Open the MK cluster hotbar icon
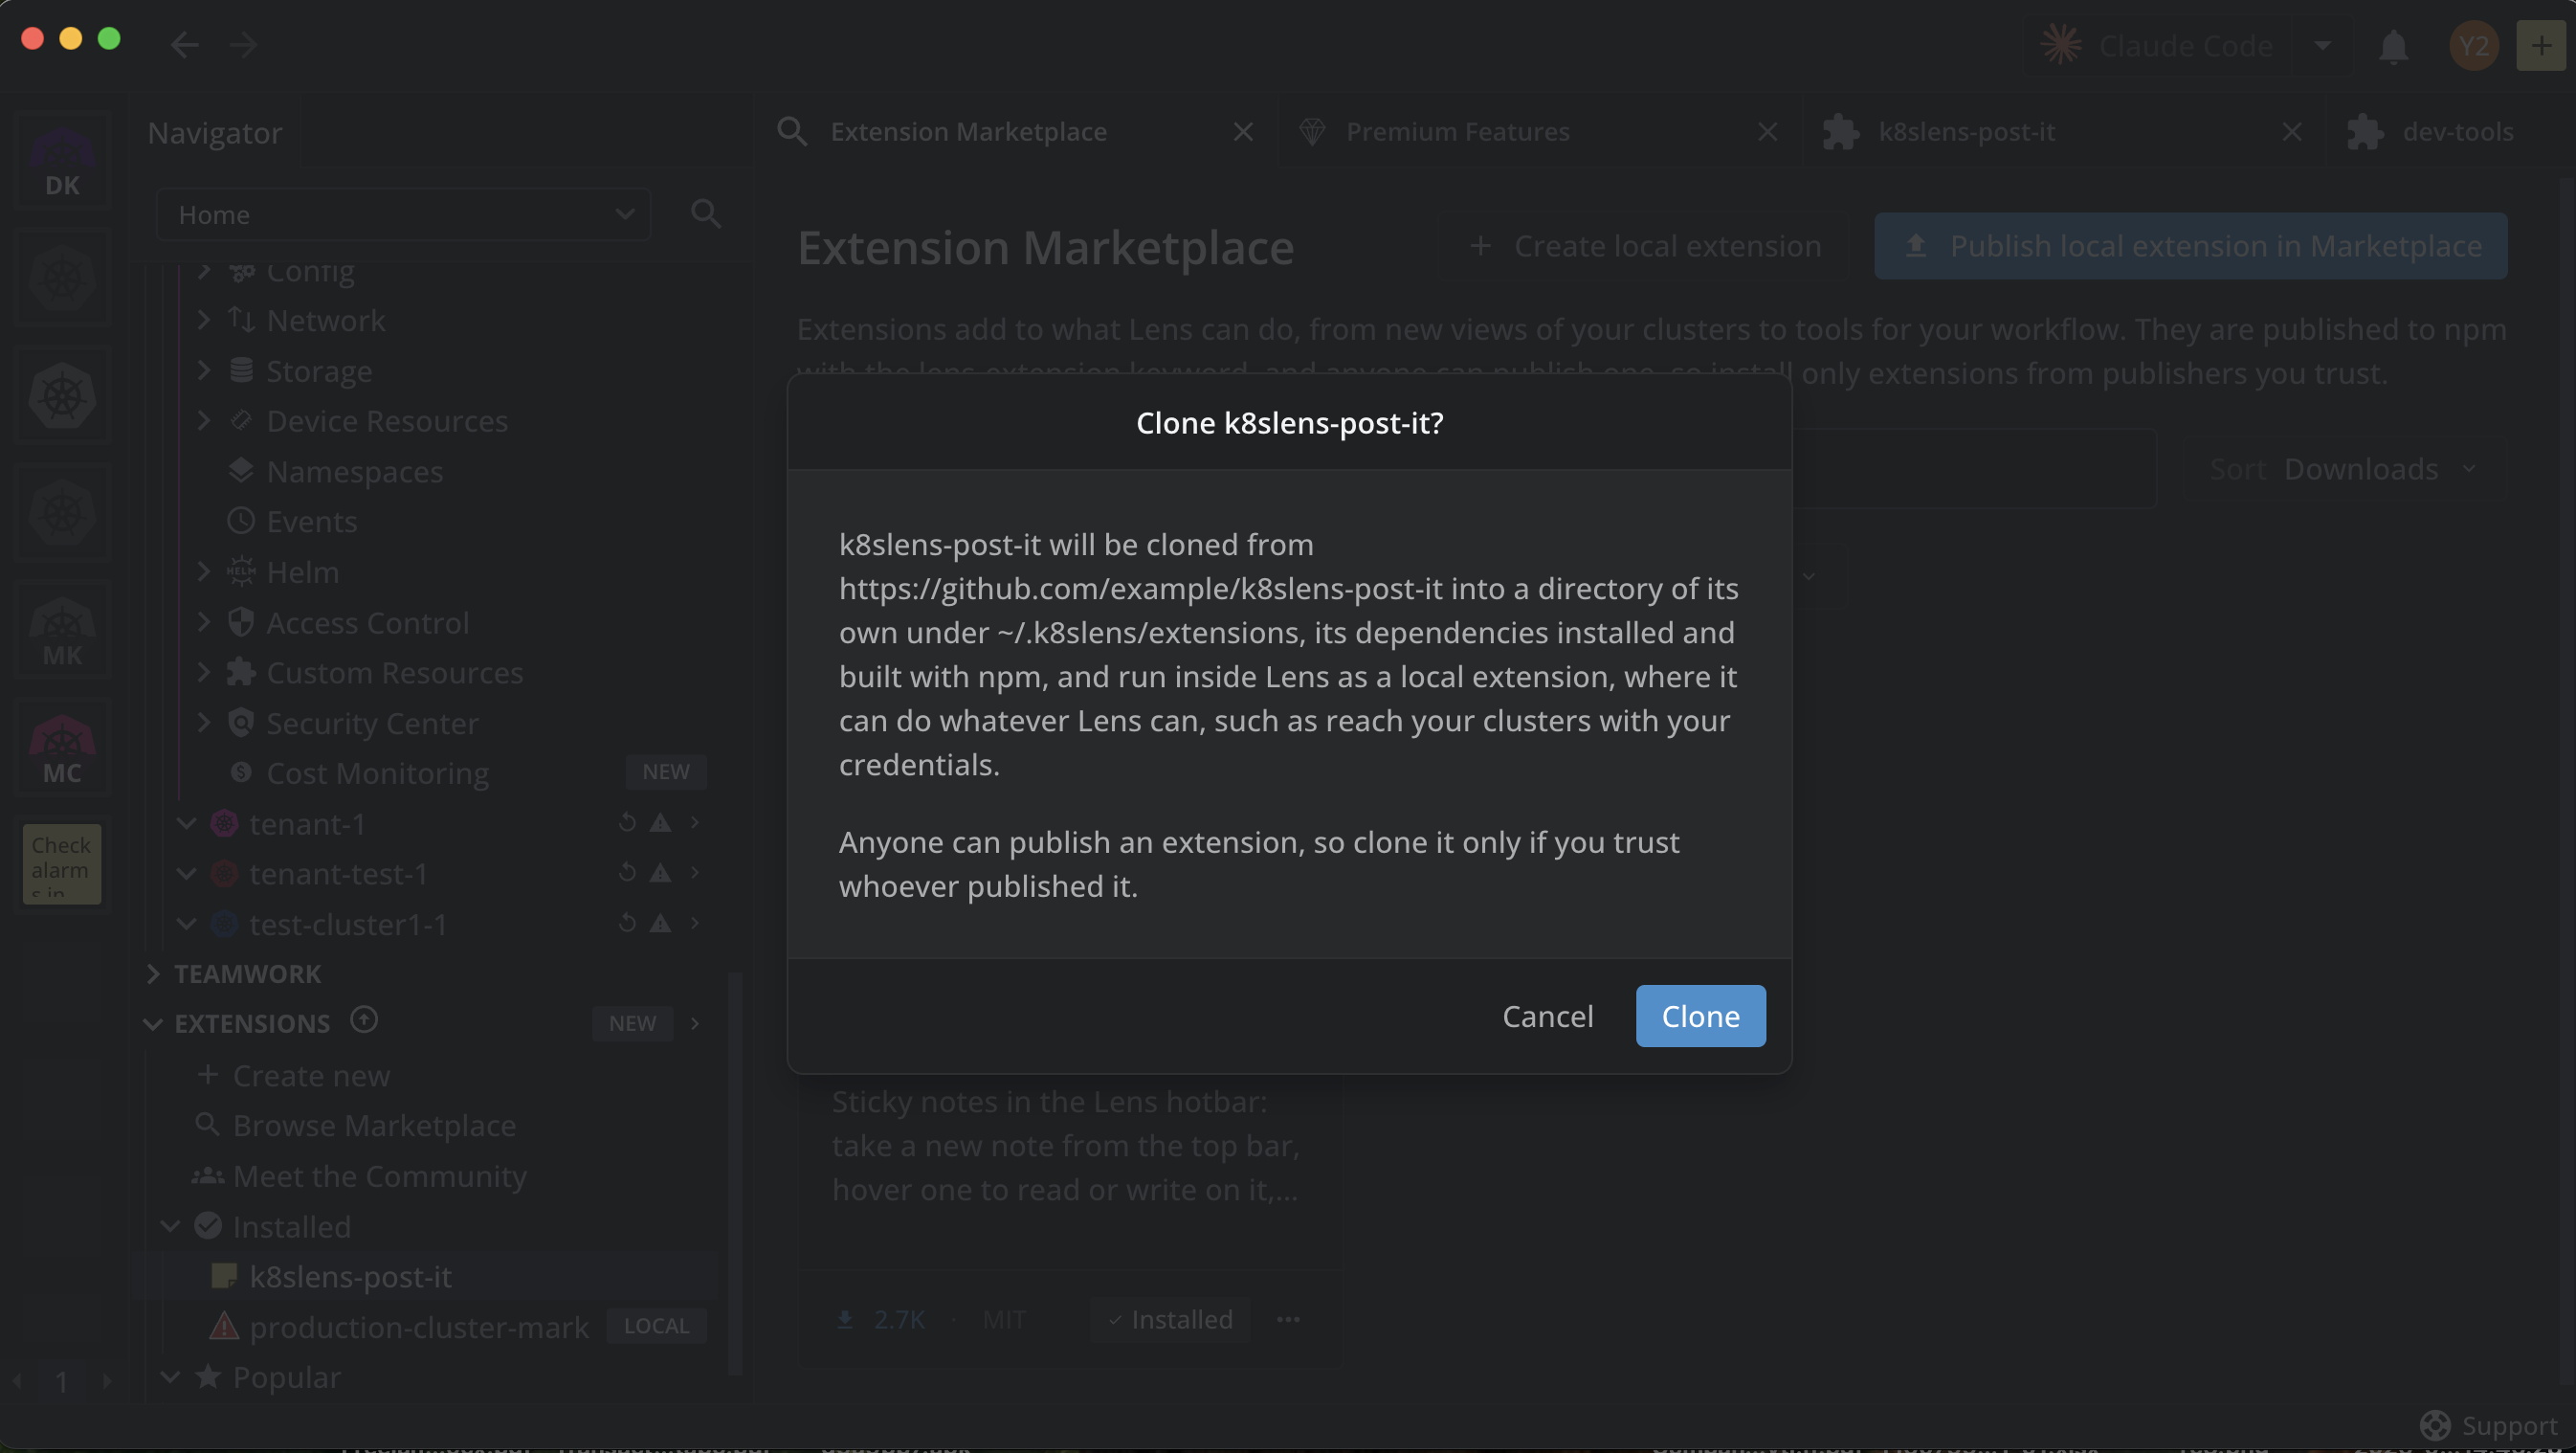This screenshot has width=2576, height=1453. [62, 631]
